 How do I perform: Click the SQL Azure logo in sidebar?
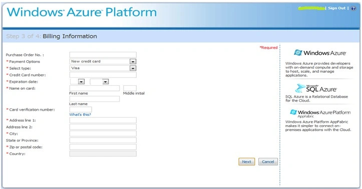(x=316, y=88)
